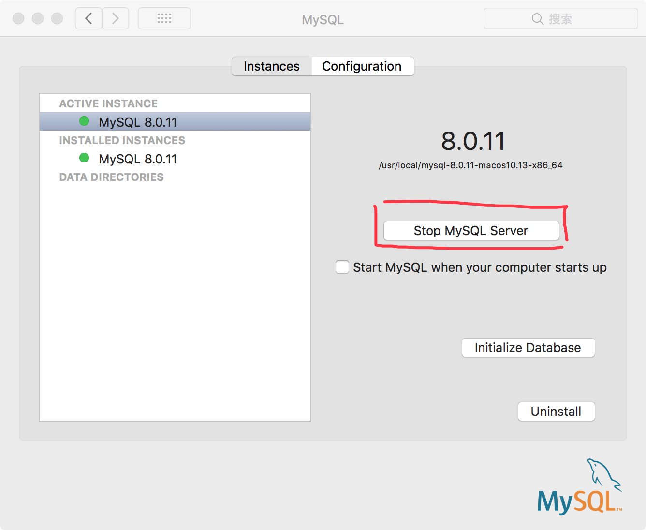The image size is (646, 530).
Task: Enable Start MySQL when computer starts up
Action: point(342,267)
